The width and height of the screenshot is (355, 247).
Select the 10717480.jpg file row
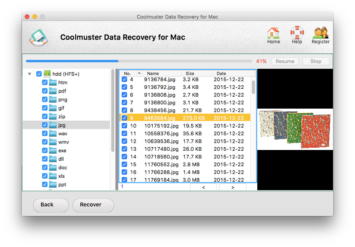(x=185, y=149)
